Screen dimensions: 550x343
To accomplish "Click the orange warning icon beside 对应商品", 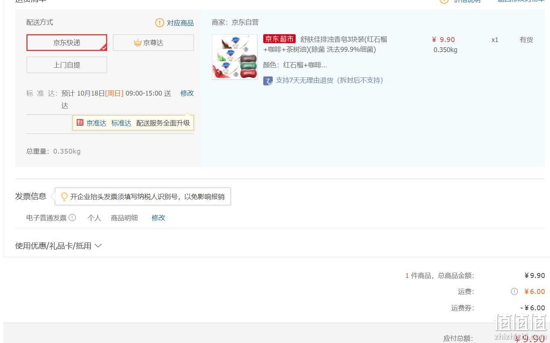I will click(x=159, y=23).
